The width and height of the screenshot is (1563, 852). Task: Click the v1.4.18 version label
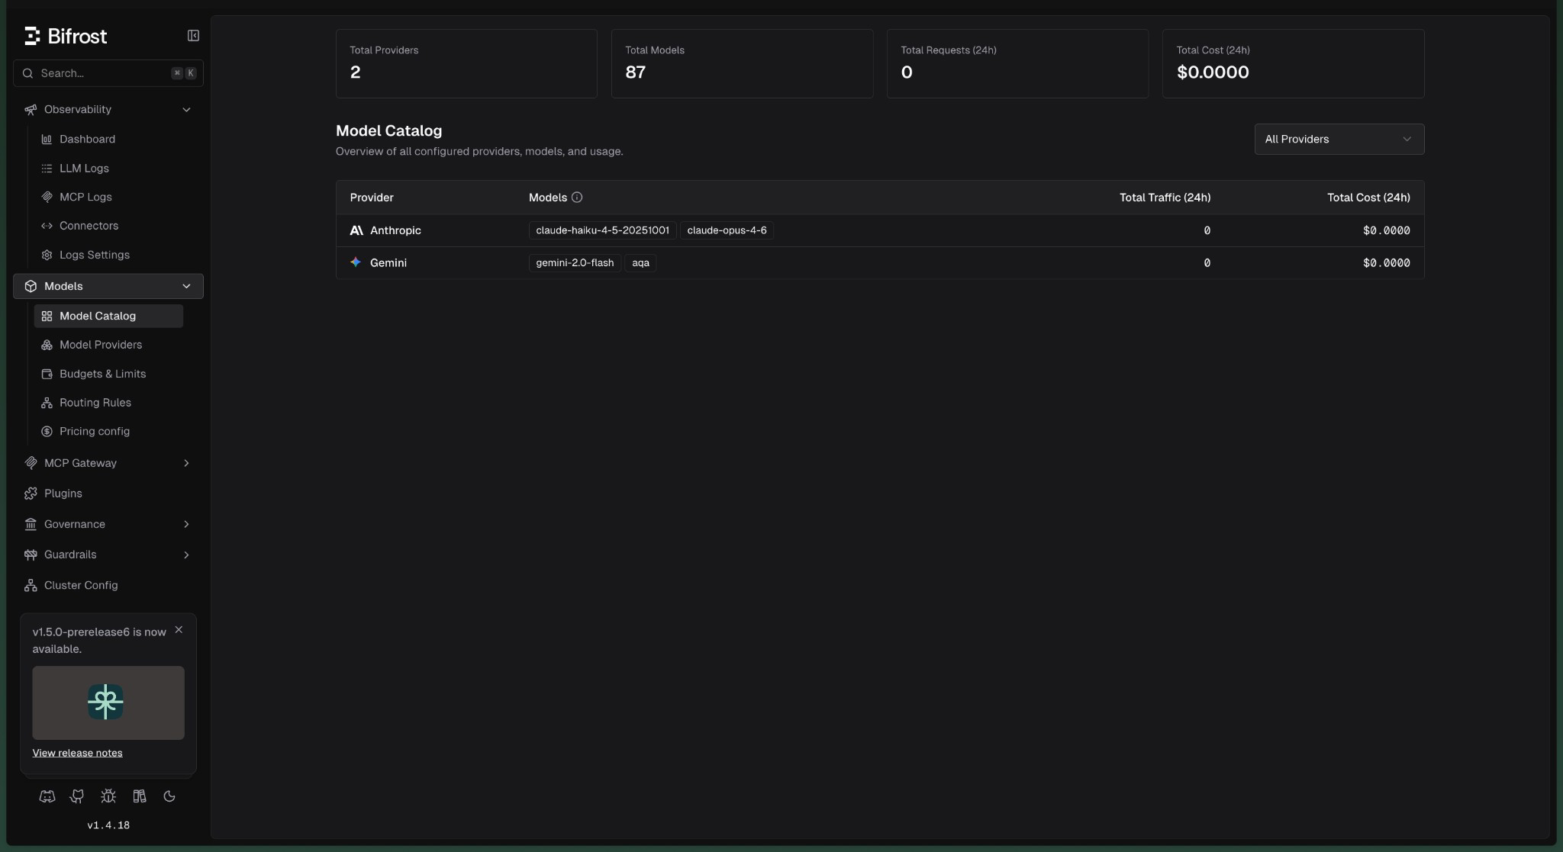108,825
